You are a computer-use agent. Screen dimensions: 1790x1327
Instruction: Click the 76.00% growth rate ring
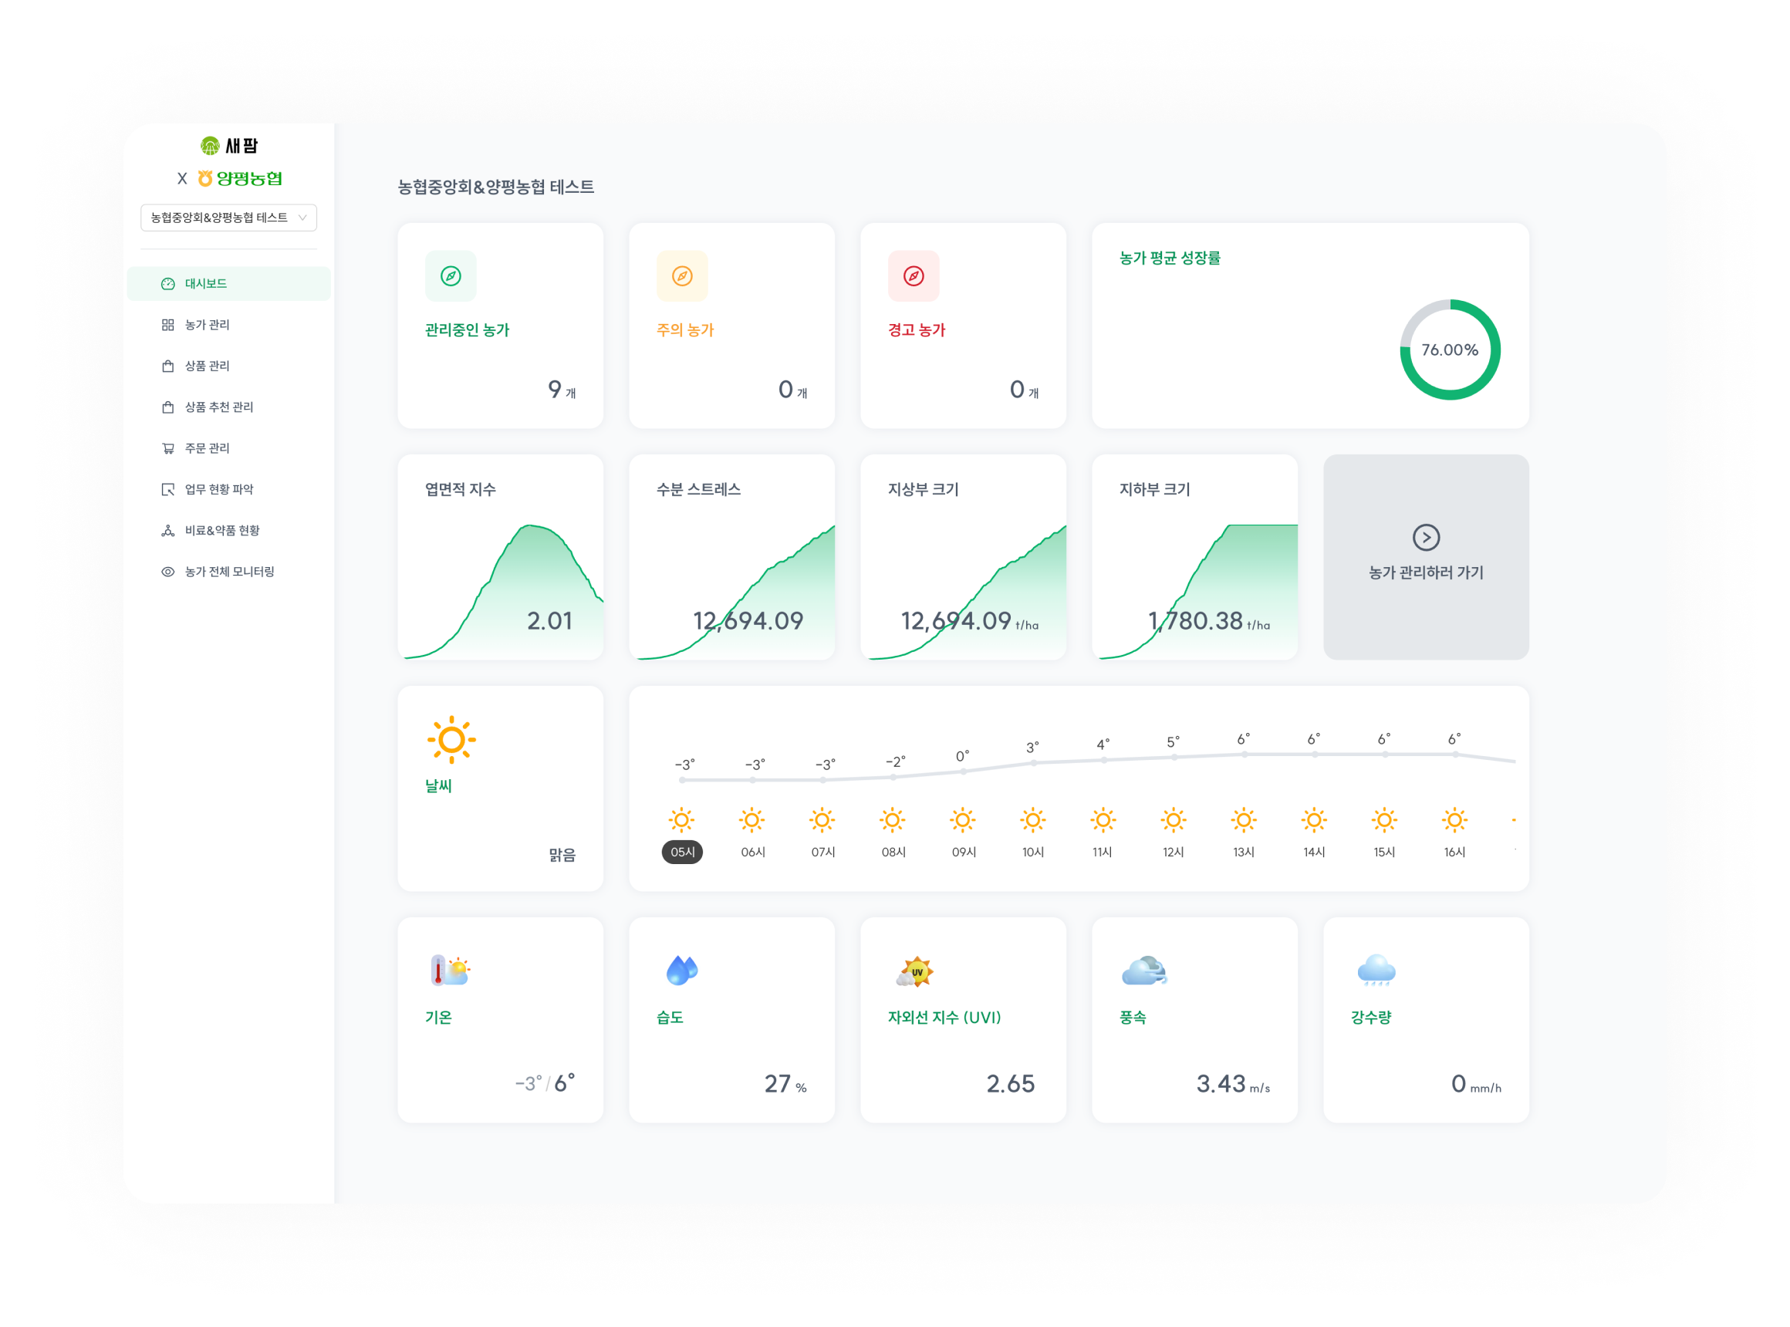(x=1451, y=349)
